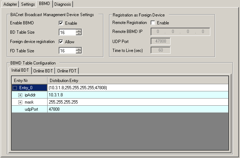This screenshot has width=240, height=158.
Task: Open the Settings tab
Action: (28, 4)
